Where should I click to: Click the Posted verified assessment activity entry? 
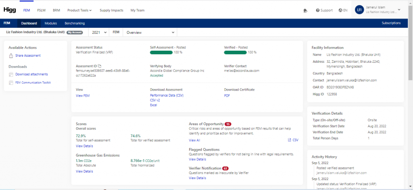pos(335,168)
